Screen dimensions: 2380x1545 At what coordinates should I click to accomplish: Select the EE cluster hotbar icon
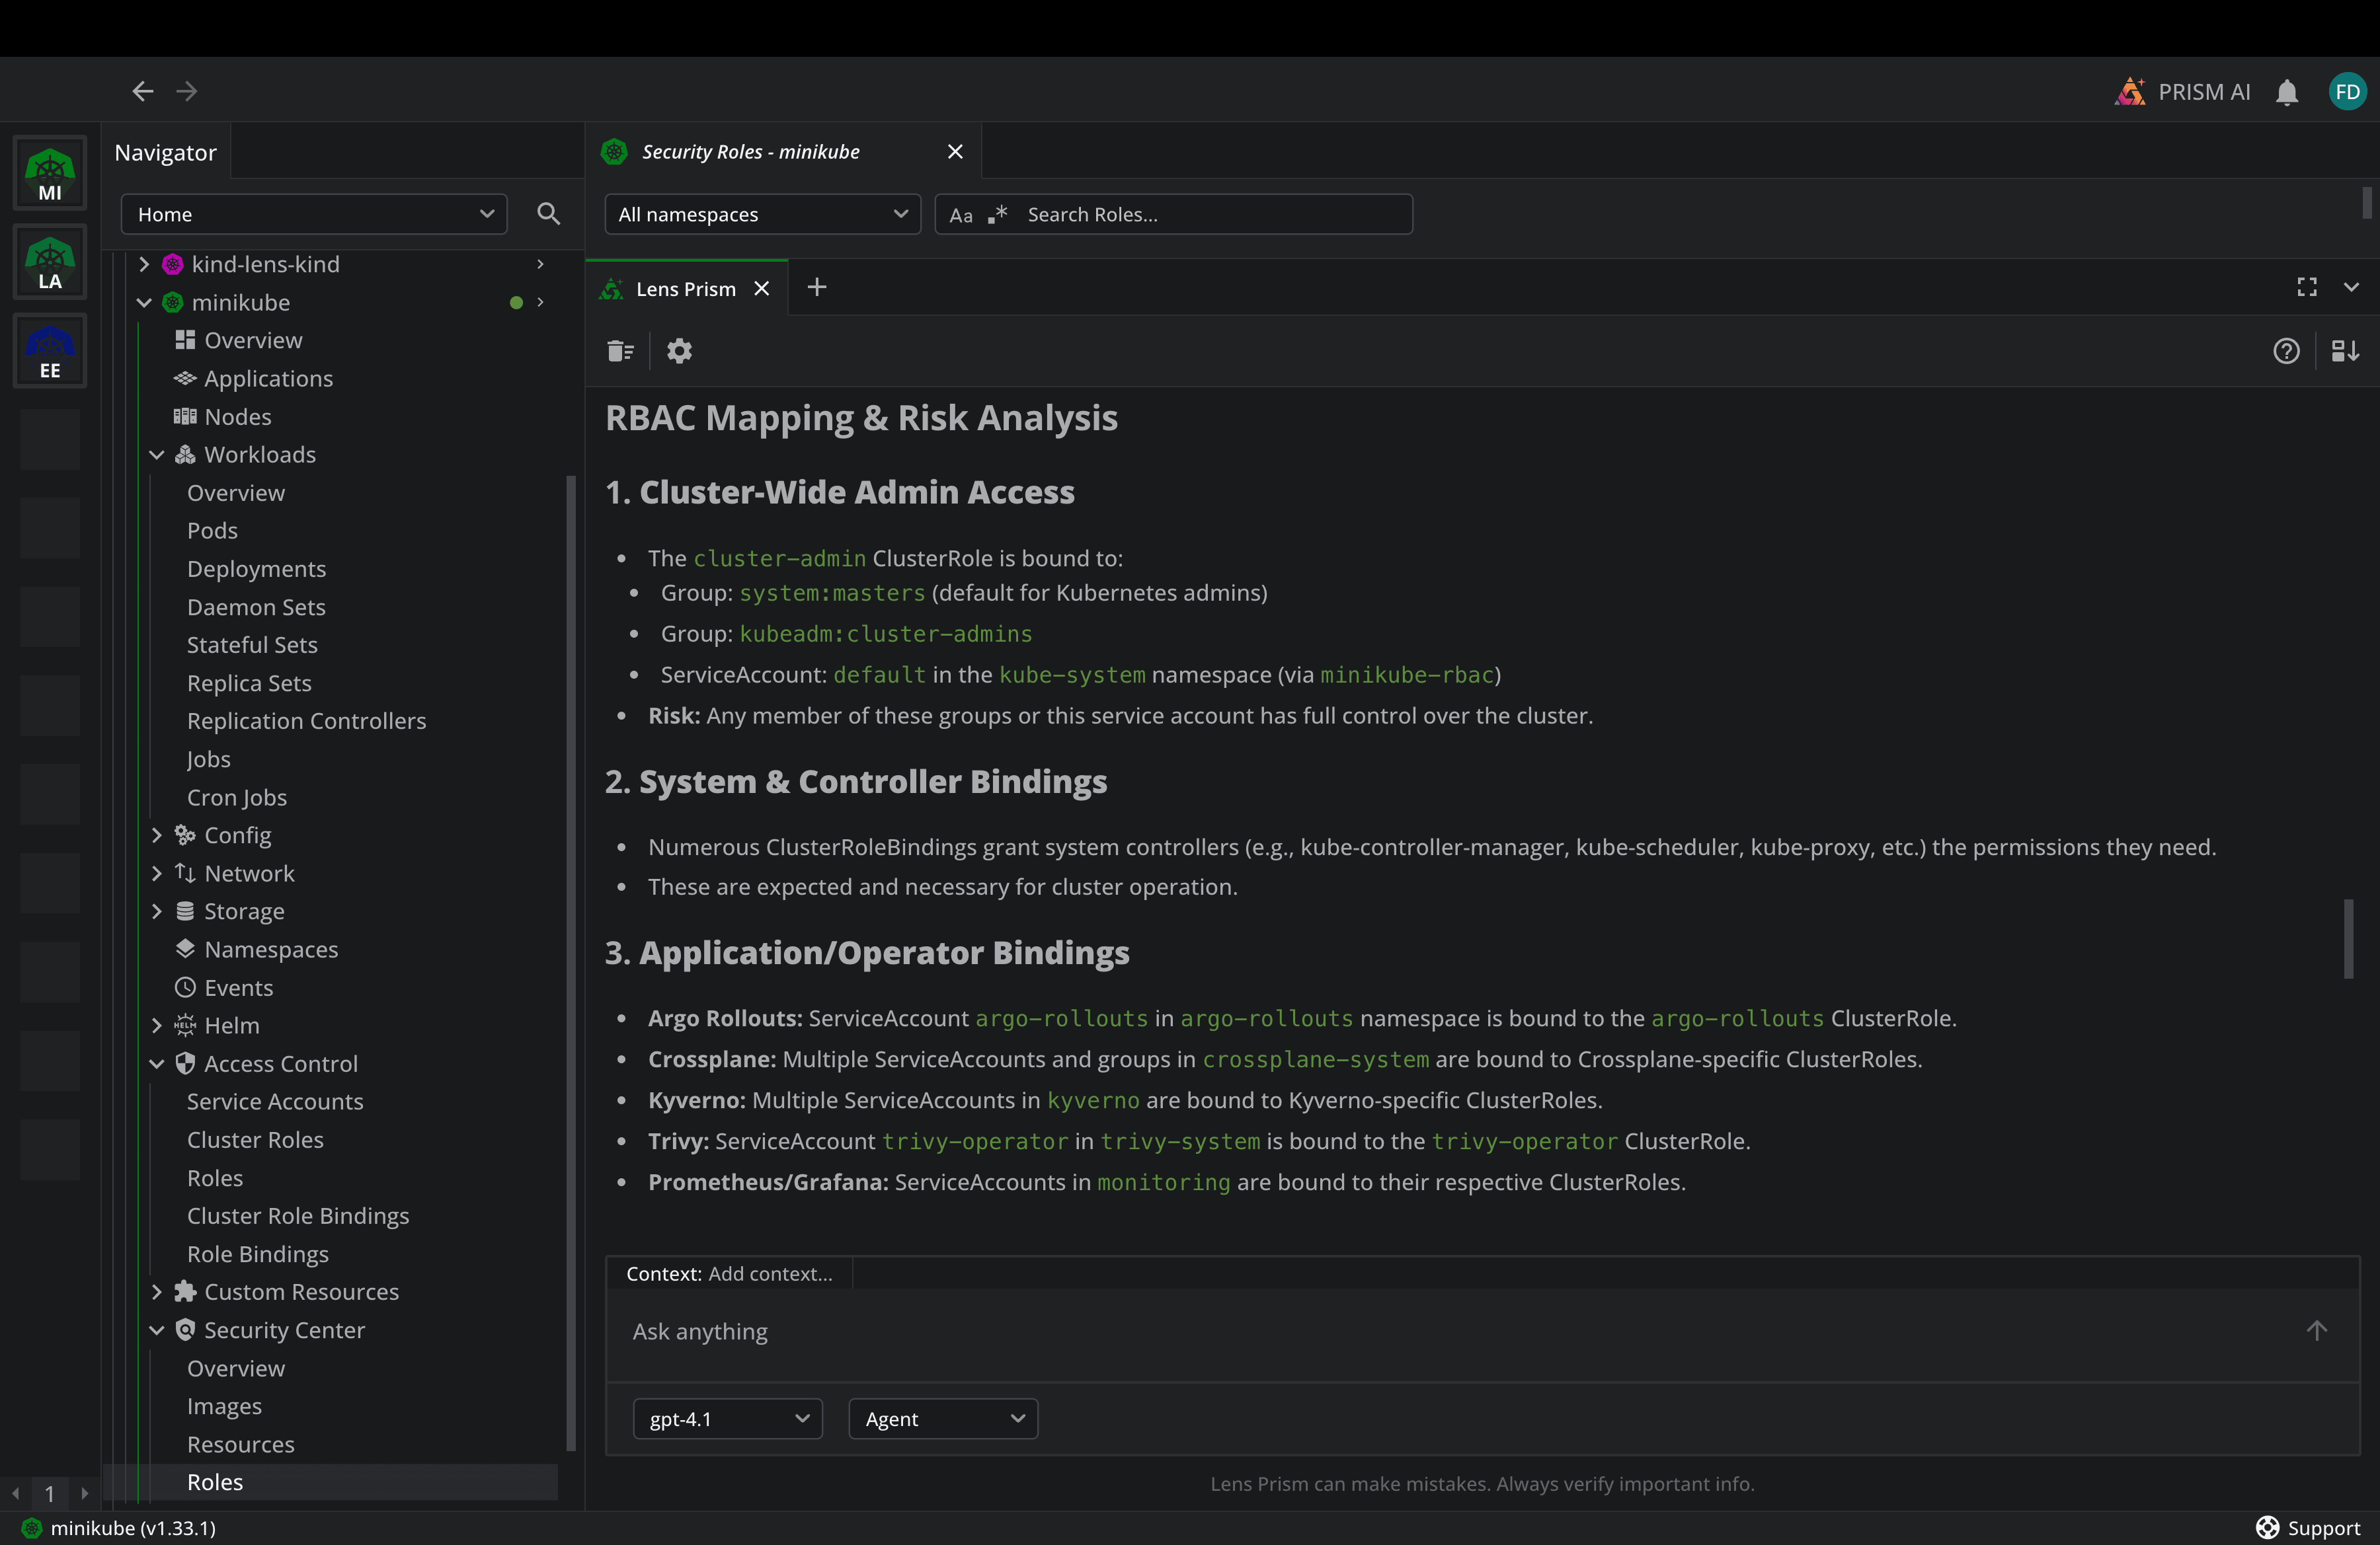(x=50, y=352)
